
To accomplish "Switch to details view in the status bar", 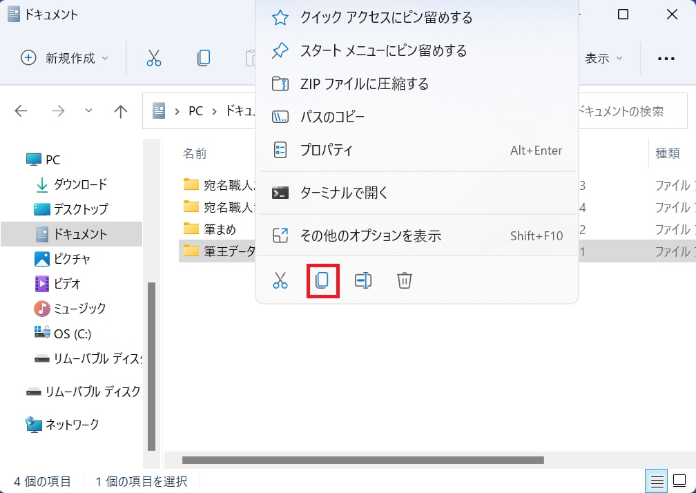I will [x=657, y=481].
